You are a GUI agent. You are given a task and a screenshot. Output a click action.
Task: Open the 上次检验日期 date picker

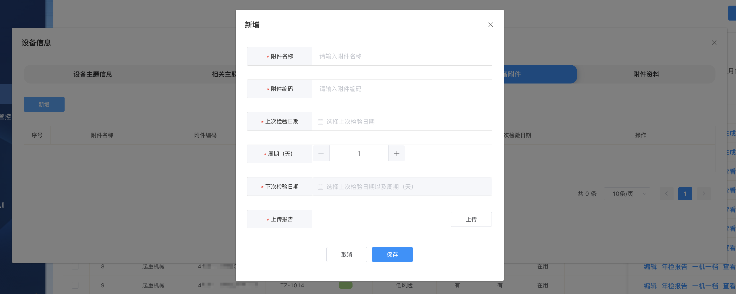click(x=401, y=122)
